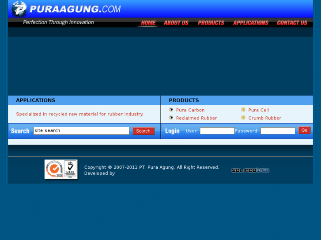Click the UKAS certification badge
The image size is (321, 240).
(70, 170)
